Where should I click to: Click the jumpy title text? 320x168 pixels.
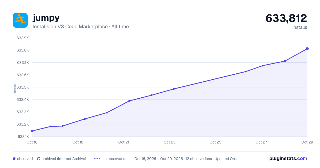click(46, 18)
